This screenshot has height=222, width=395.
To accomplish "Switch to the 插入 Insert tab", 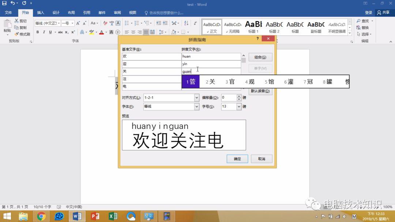I will pyautogui.click(x=41, y=12).
